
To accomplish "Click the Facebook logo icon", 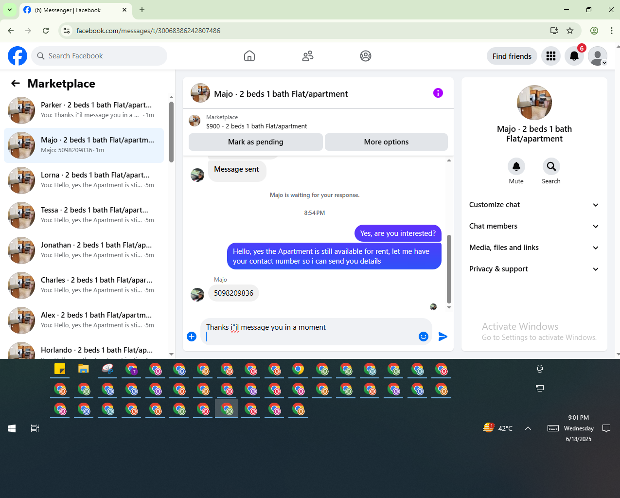I will pyautogui.click(x=18, y=56).
